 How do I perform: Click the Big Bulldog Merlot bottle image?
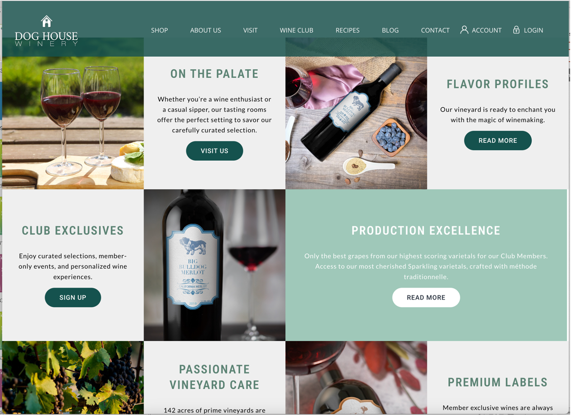point(215,265)
